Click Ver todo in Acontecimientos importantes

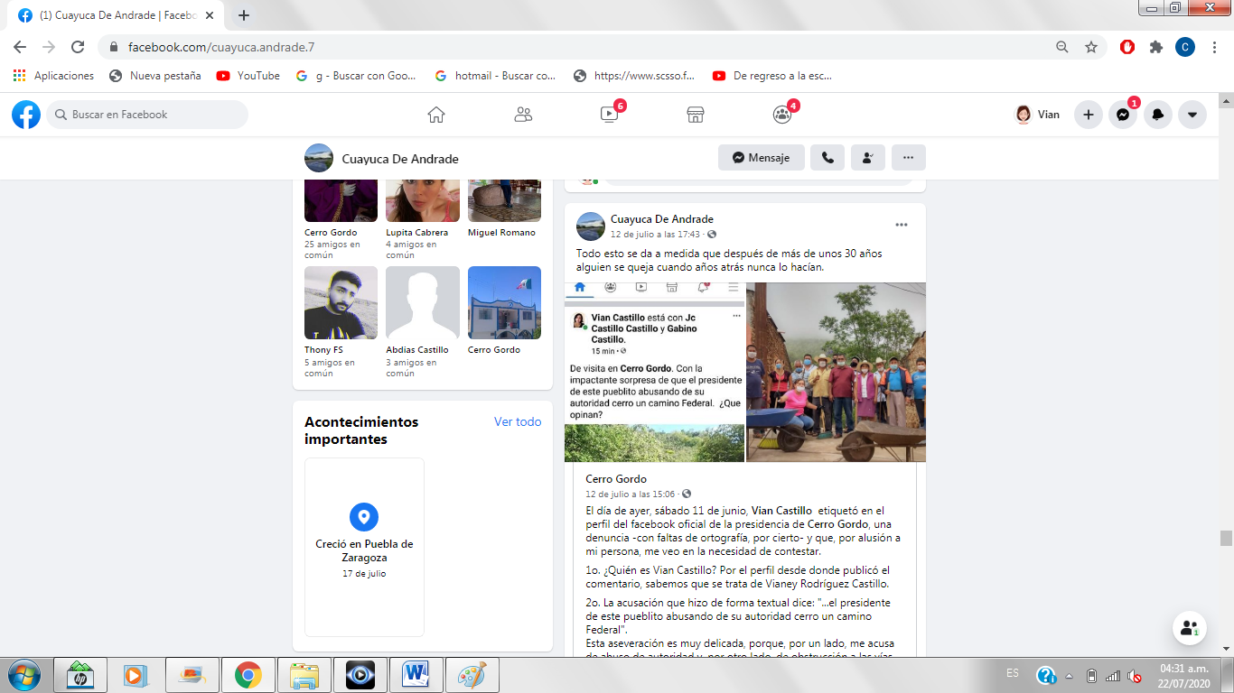pyautogui.click(x=518, y=421)
